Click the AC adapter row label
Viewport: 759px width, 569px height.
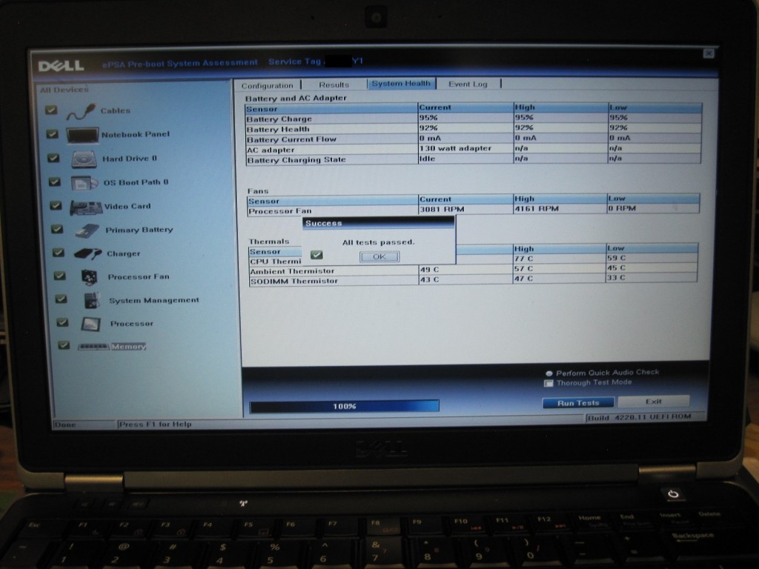(x=271, y=150)
